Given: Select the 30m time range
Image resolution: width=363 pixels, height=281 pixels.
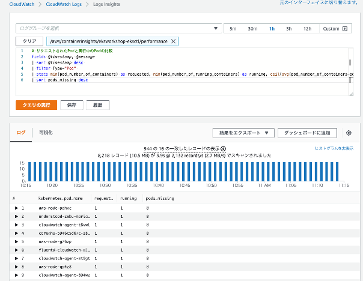Looking at the screenshot, I should tap(252, 28).
